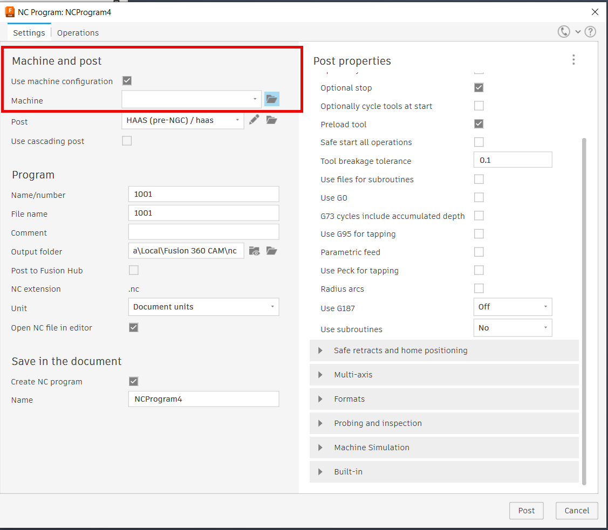
Task: Open the Unit dropdown Document units
Action: click(203, 307)
